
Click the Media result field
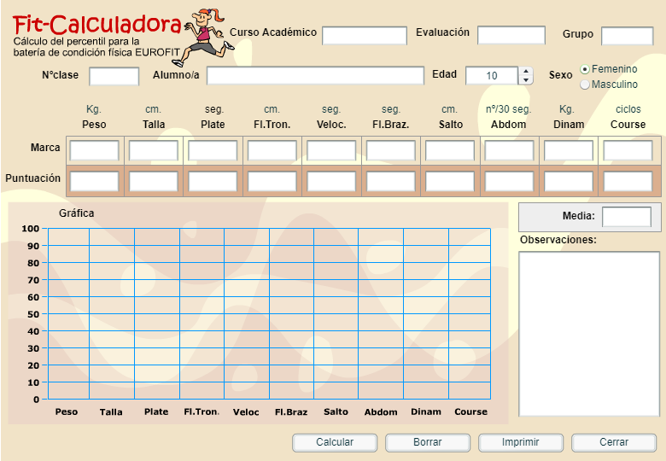click(x=626, y=217)
